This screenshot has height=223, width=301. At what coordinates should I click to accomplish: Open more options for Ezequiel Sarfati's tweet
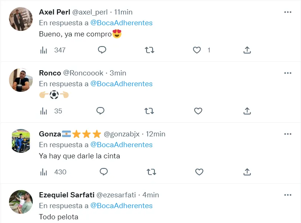(x=288, y=195)
